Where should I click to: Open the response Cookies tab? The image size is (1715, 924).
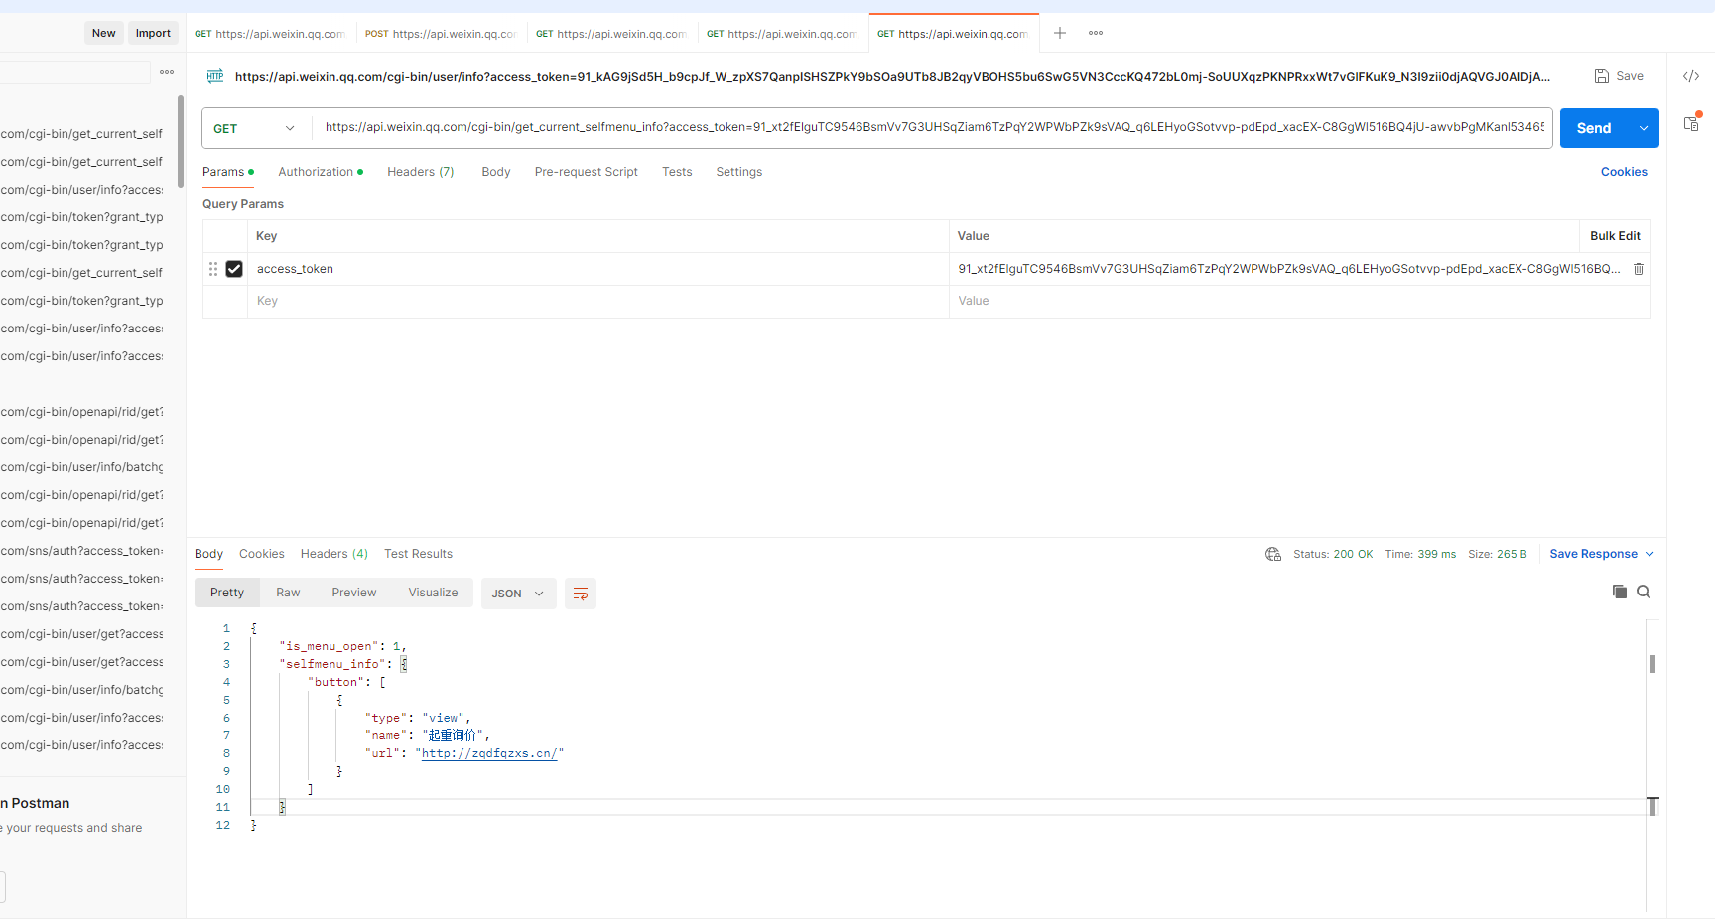tap(262, 554)
